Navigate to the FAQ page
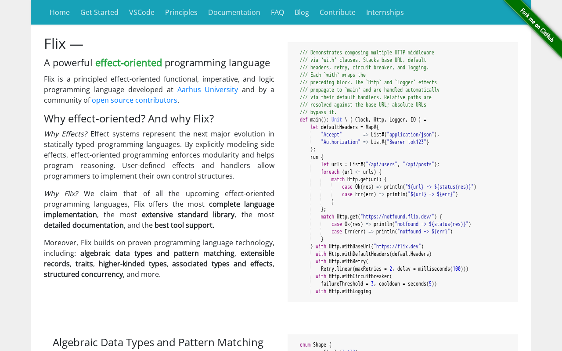Image resolution: width=562 pixels, height=351 pixels. tap(277, 12)
